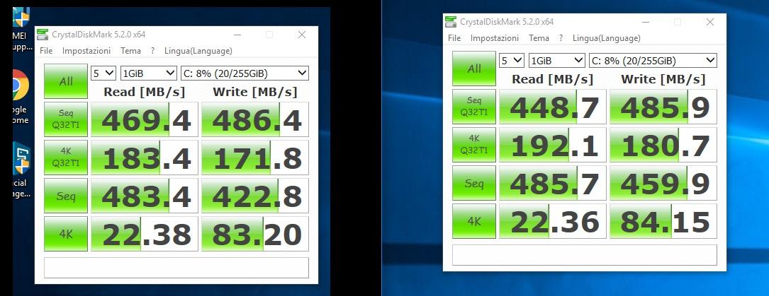
Task: Run Seq Q32T1 test in left window
Action: [x=66, y=119]
